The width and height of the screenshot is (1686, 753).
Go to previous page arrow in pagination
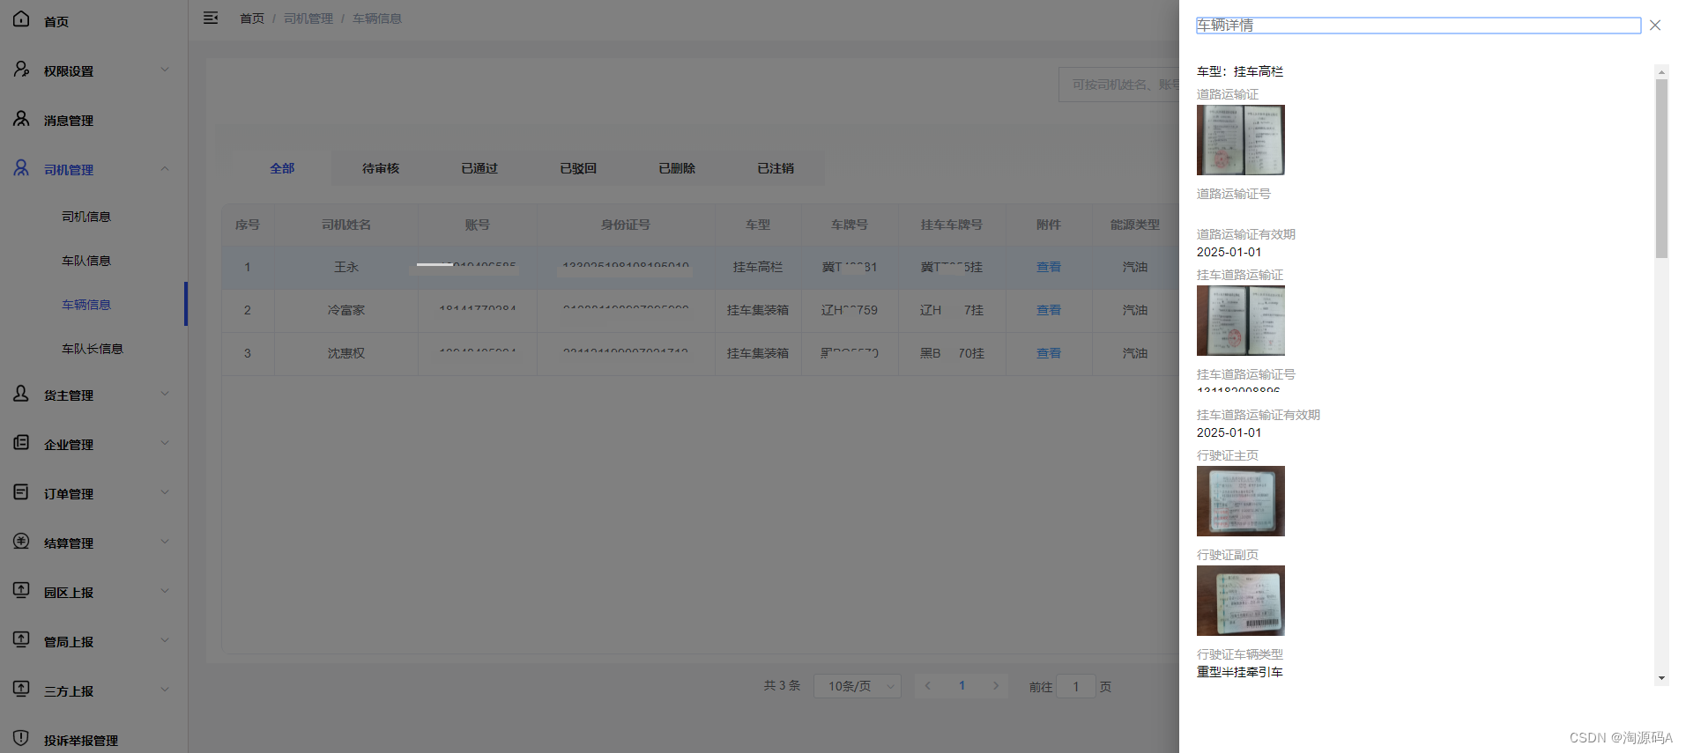click(x=927, y=686)
